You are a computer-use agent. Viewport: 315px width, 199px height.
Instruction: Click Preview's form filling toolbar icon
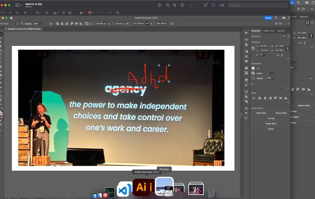pyautogui.click(x=222, y=5)
